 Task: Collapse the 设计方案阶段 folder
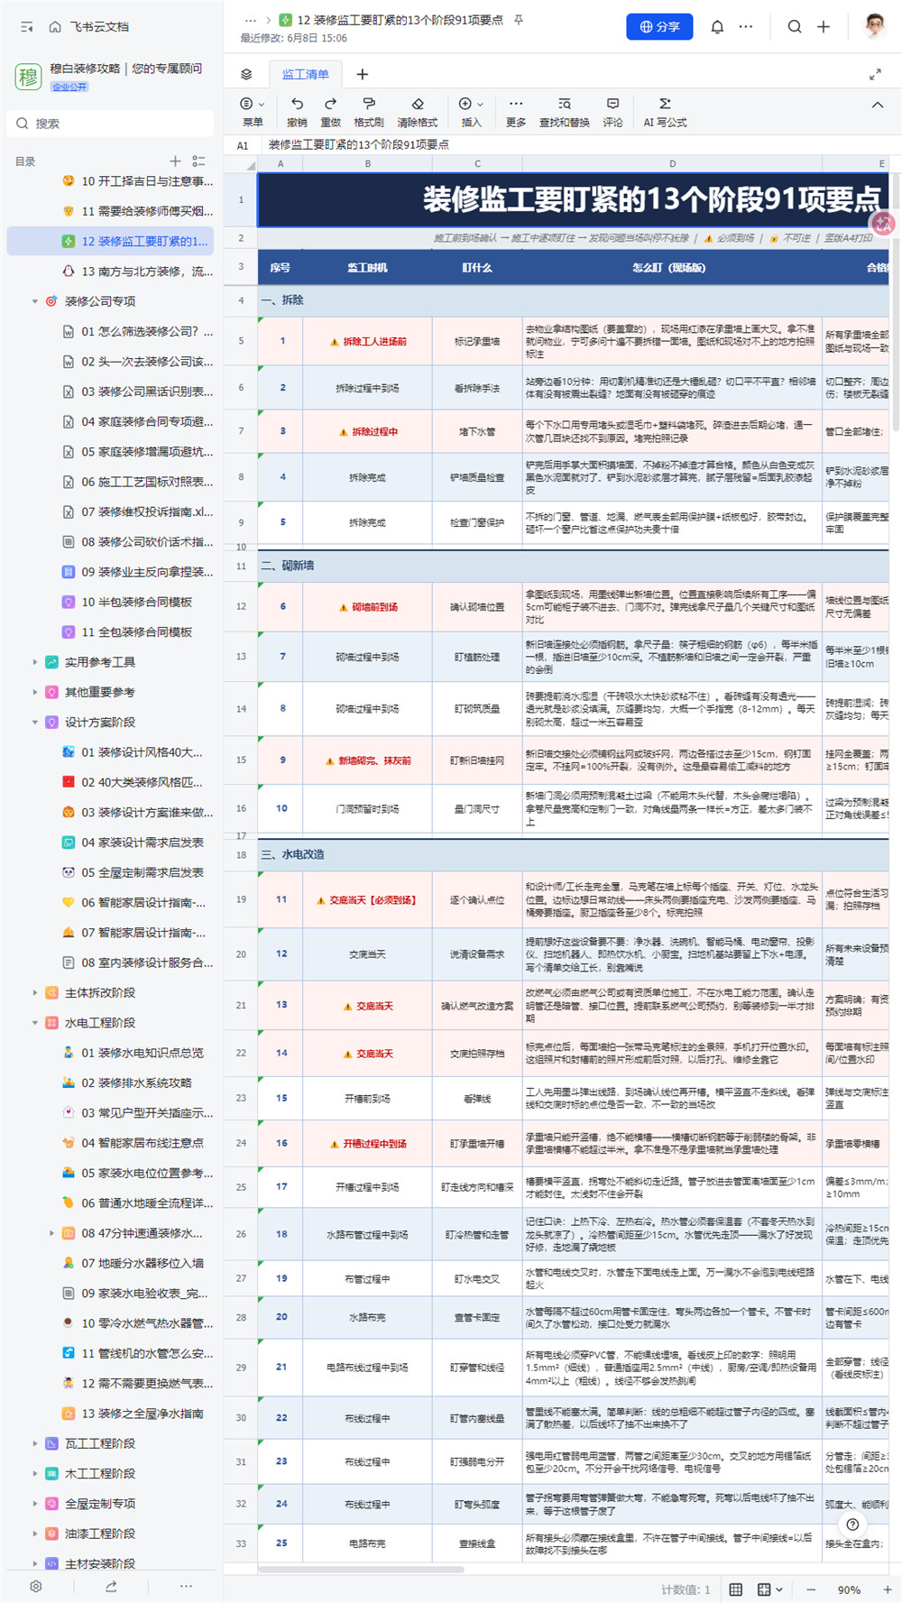pyautogui.click(x=35, y=723)
